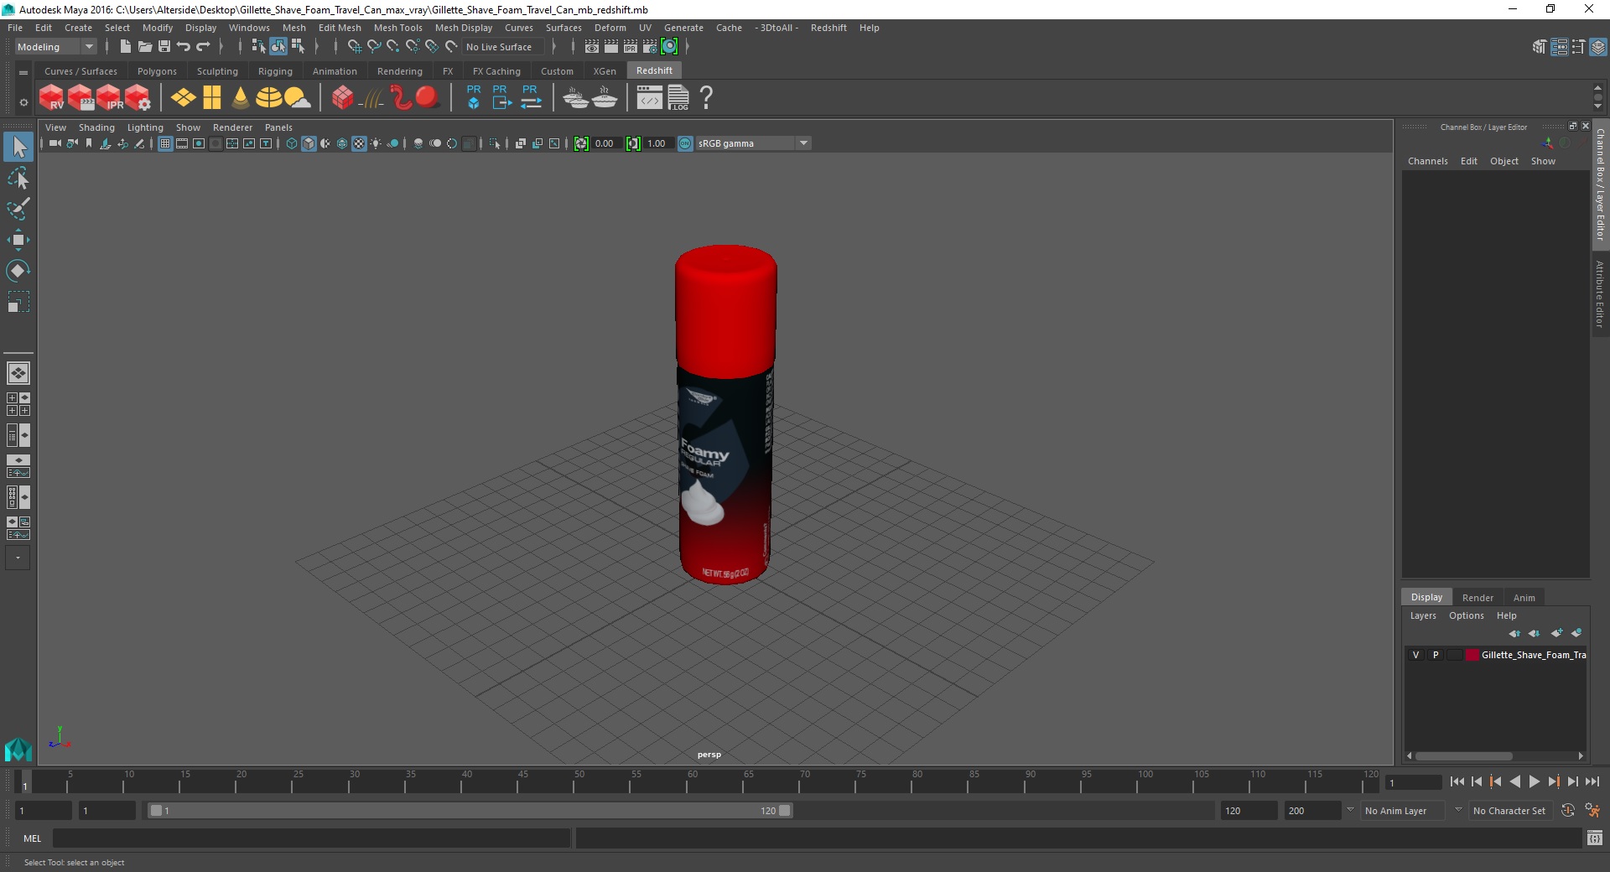Create Redshift dome light from the shelf

(x=268, y=98)
